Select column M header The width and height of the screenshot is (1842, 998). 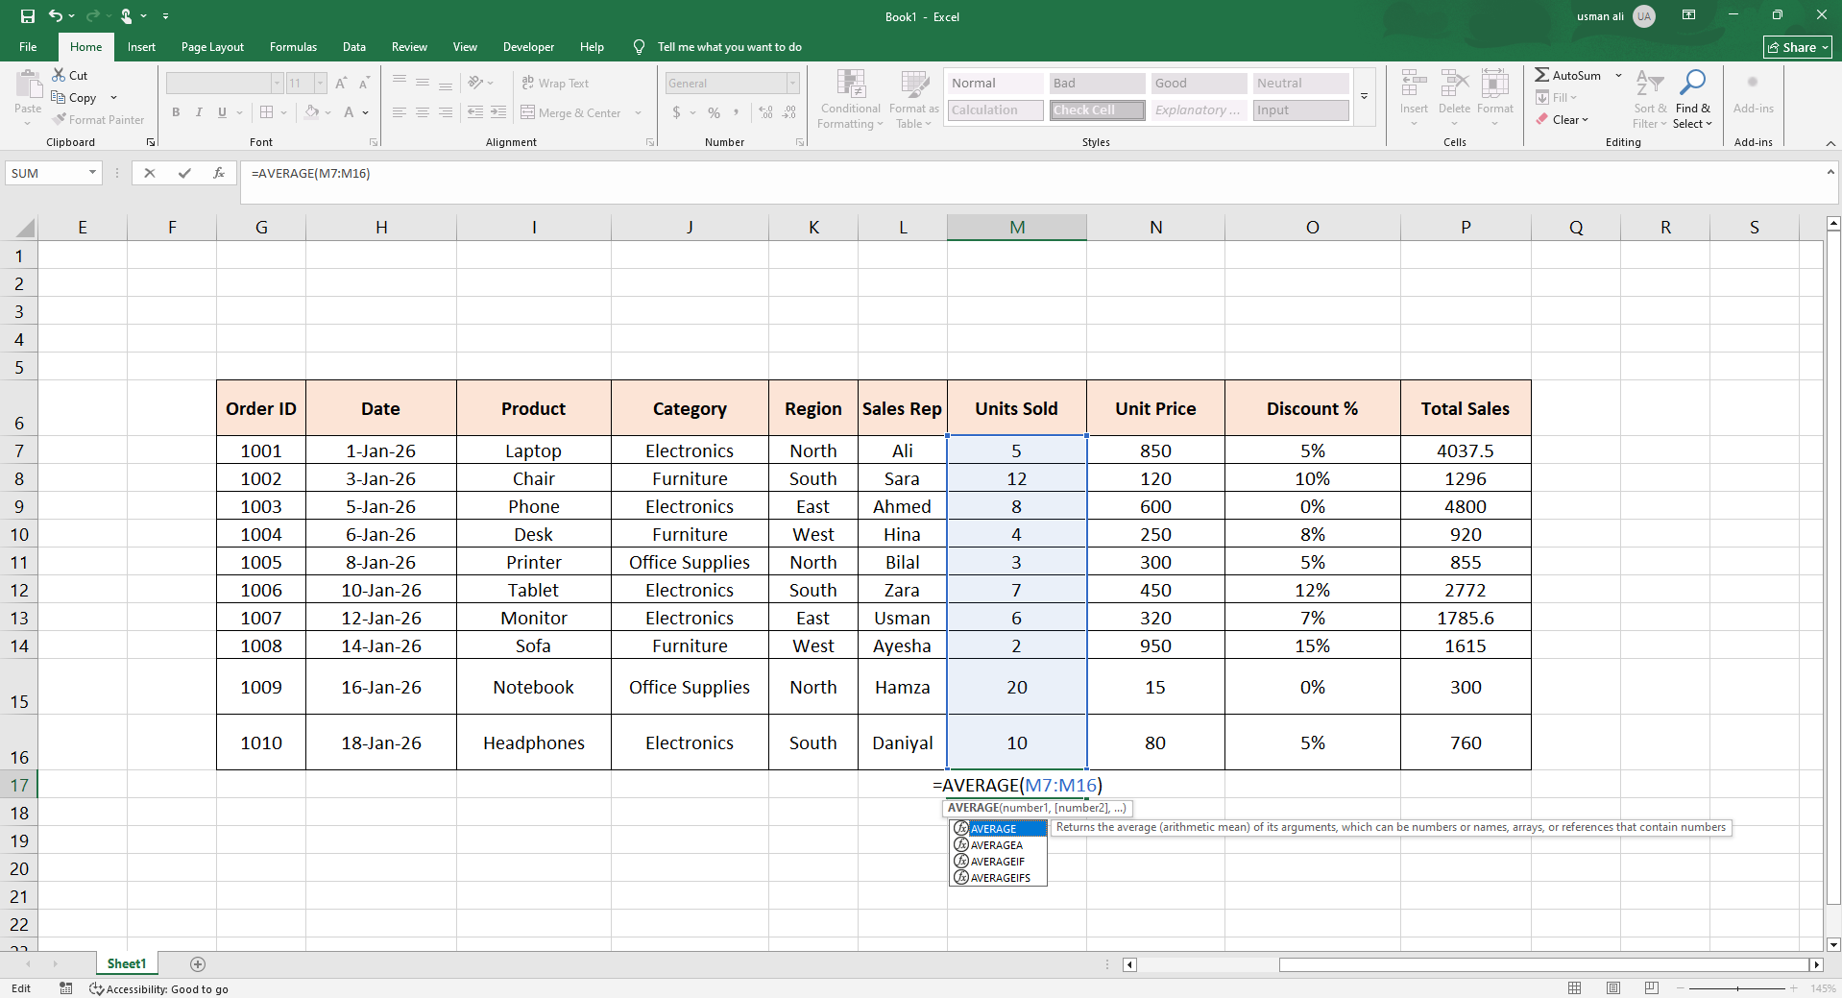[x=1017, y=228]
